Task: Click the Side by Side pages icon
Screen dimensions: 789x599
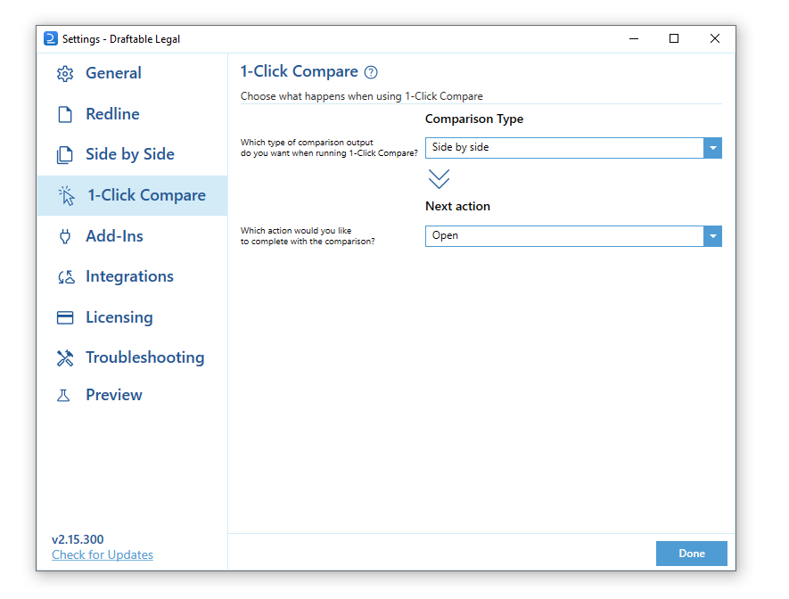Action: [64, 155]
